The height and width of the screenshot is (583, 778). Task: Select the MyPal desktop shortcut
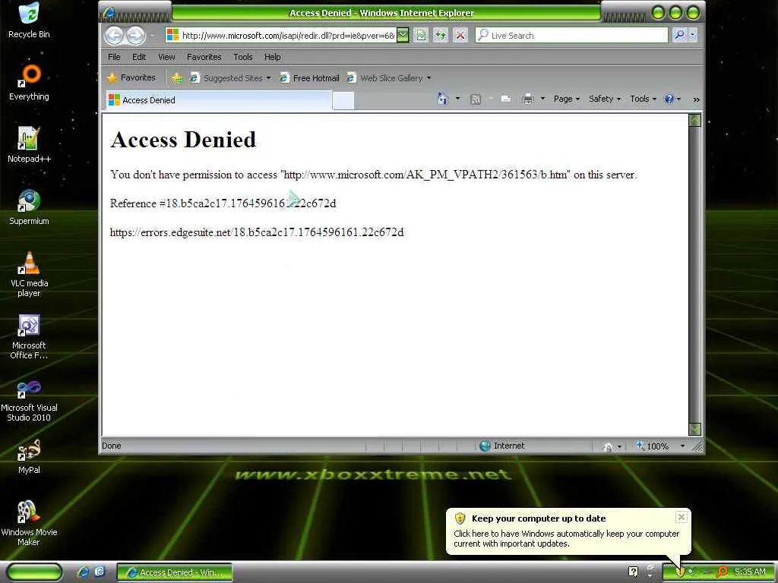[x=29, y=457]
